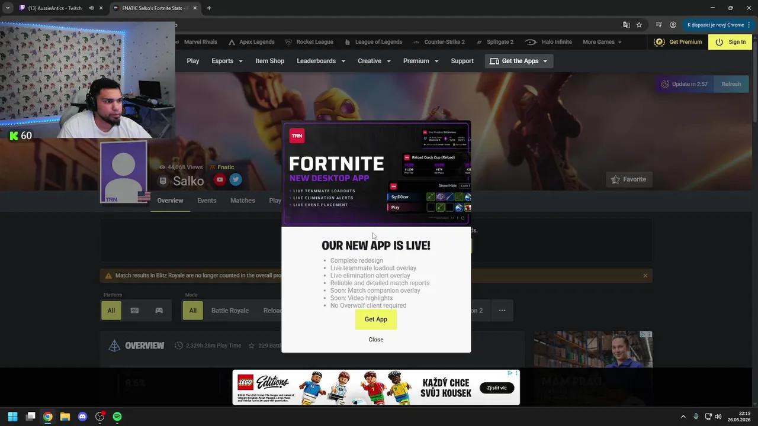The image size is (758, 426).
Task: Close the new app popup
Action: [375, 340]
